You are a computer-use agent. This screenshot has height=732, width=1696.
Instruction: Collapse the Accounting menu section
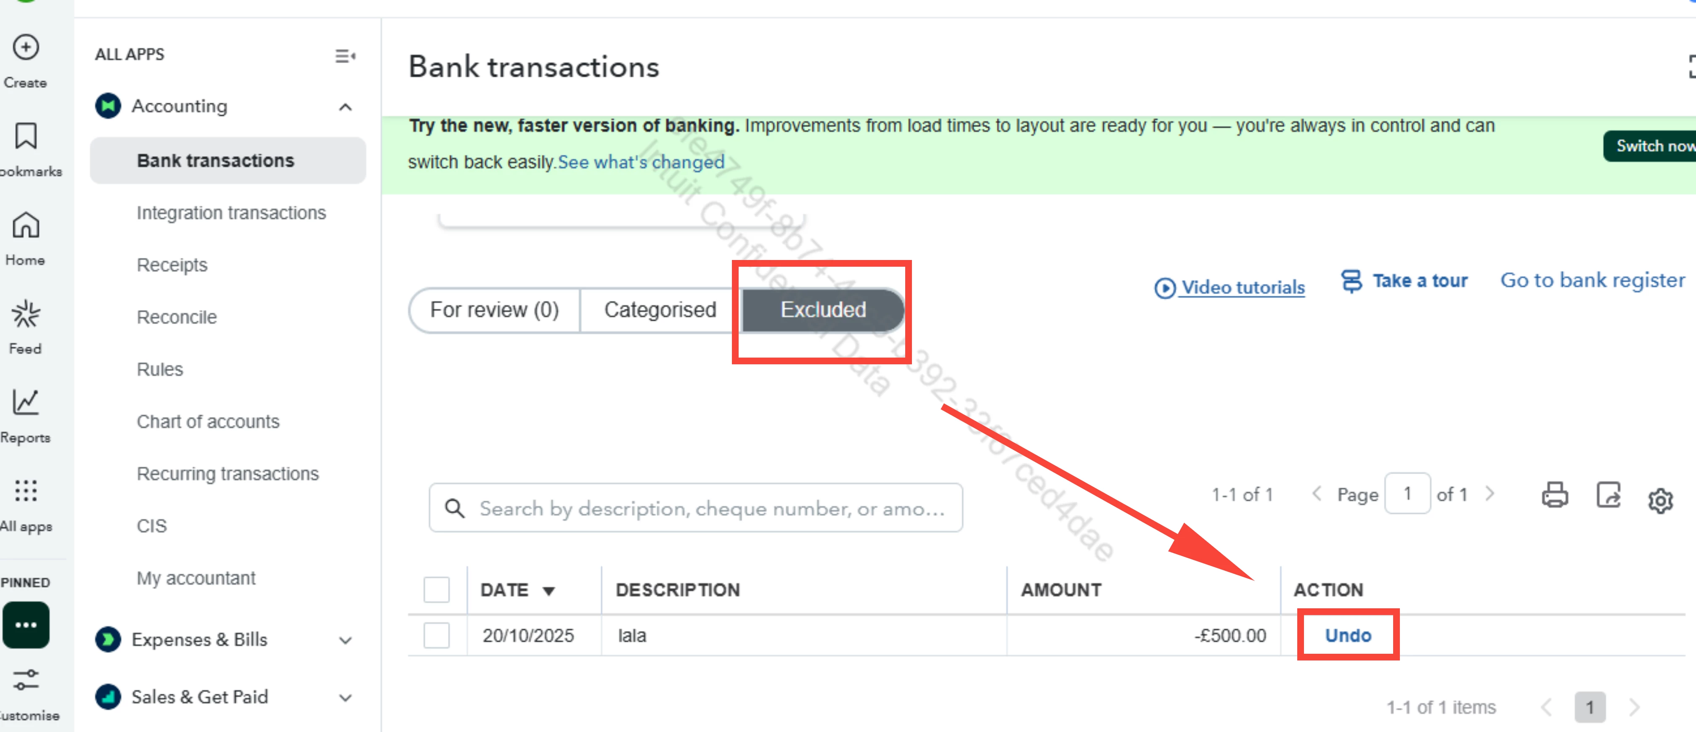346,106
